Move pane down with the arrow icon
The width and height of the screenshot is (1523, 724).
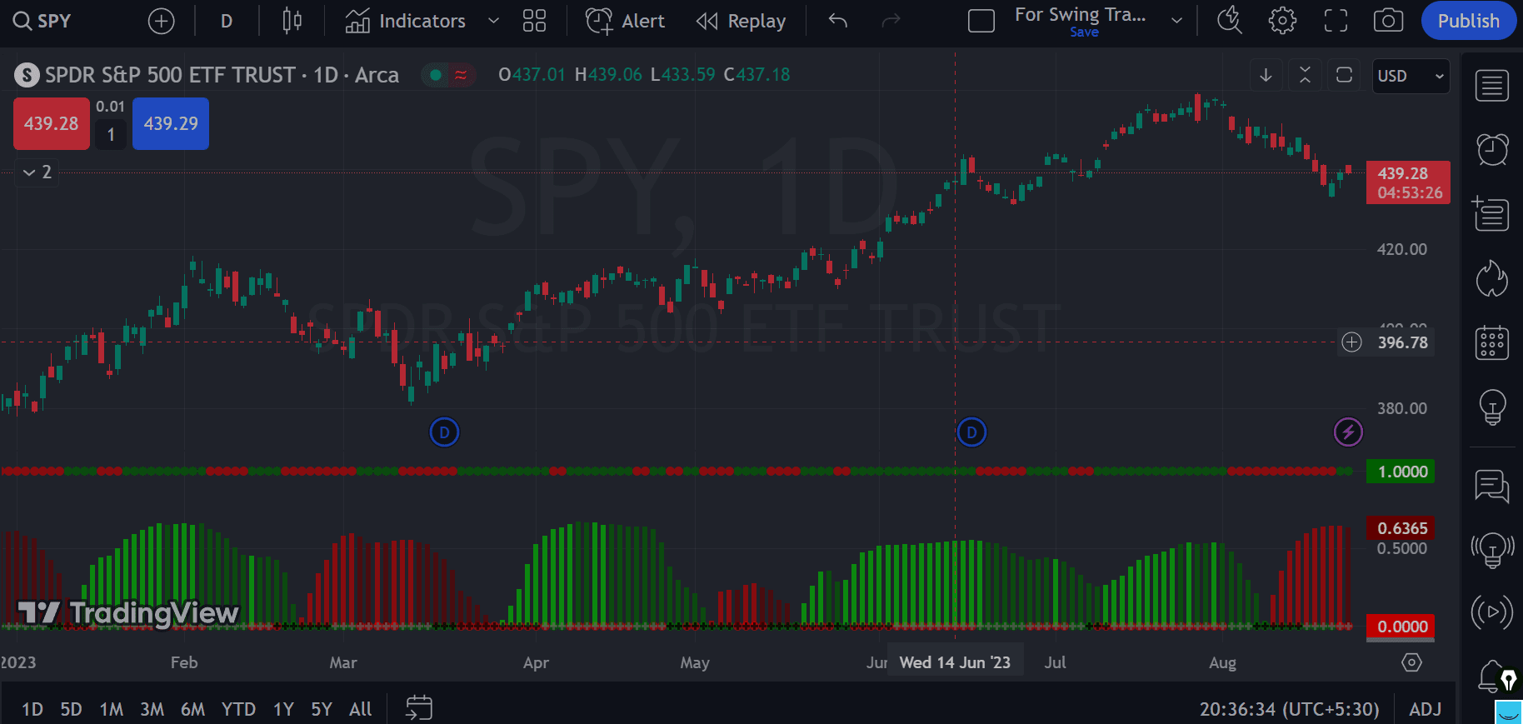pos(1266,75)
